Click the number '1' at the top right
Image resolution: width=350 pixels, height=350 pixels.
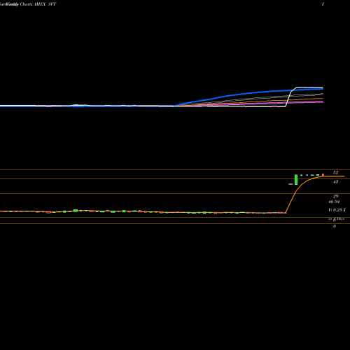point(323,4)
